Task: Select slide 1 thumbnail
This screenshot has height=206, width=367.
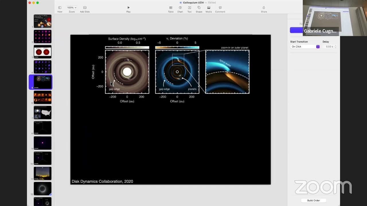Action: [43, 21]
